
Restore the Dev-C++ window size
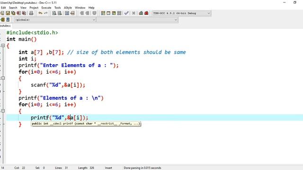click(294, 2)
